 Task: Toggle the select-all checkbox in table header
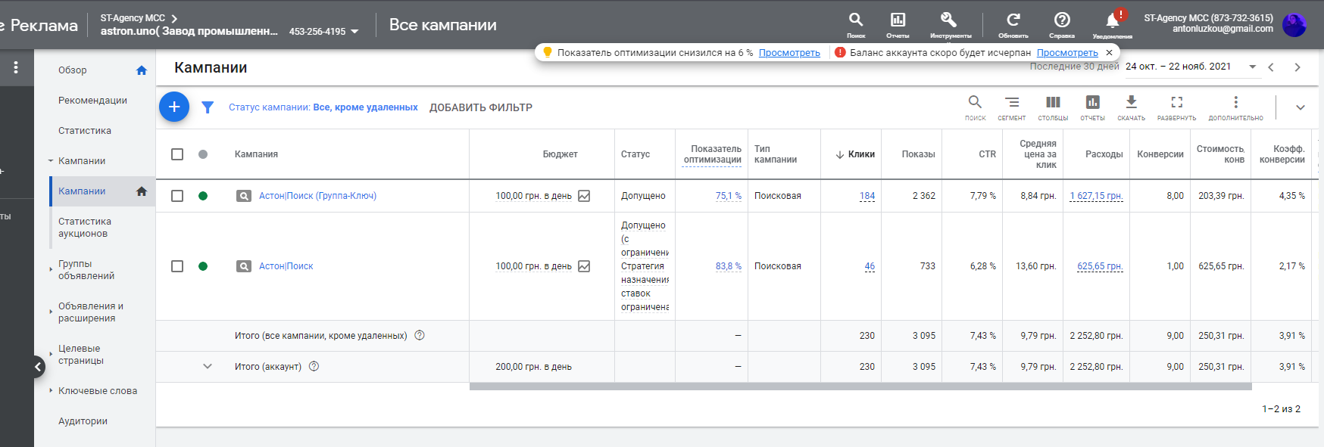(x=177, y=154)
